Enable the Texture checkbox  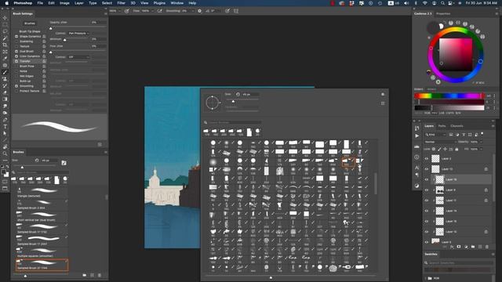[16, 46]
